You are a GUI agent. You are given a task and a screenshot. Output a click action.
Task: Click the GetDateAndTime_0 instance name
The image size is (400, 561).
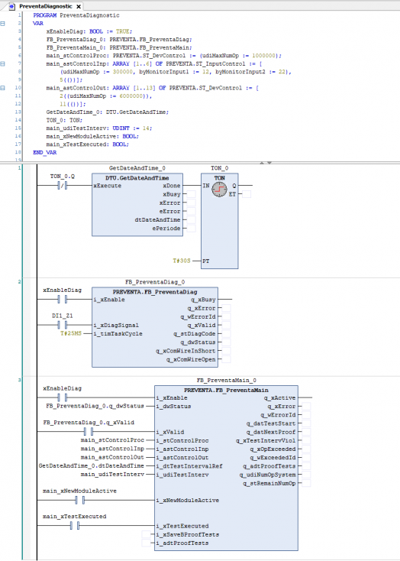click(x=137, y=168)
